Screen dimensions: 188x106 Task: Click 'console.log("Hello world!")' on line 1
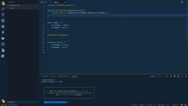click(61, 5)
